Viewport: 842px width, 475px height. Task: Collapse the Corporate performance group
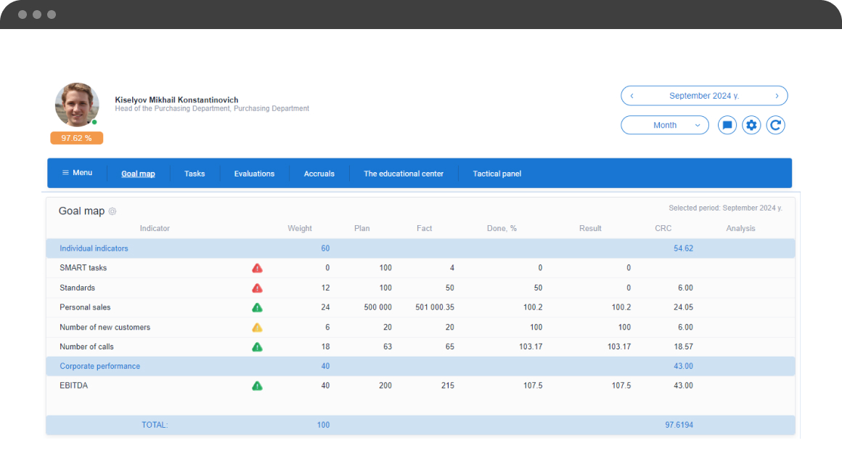coord(99,366)
